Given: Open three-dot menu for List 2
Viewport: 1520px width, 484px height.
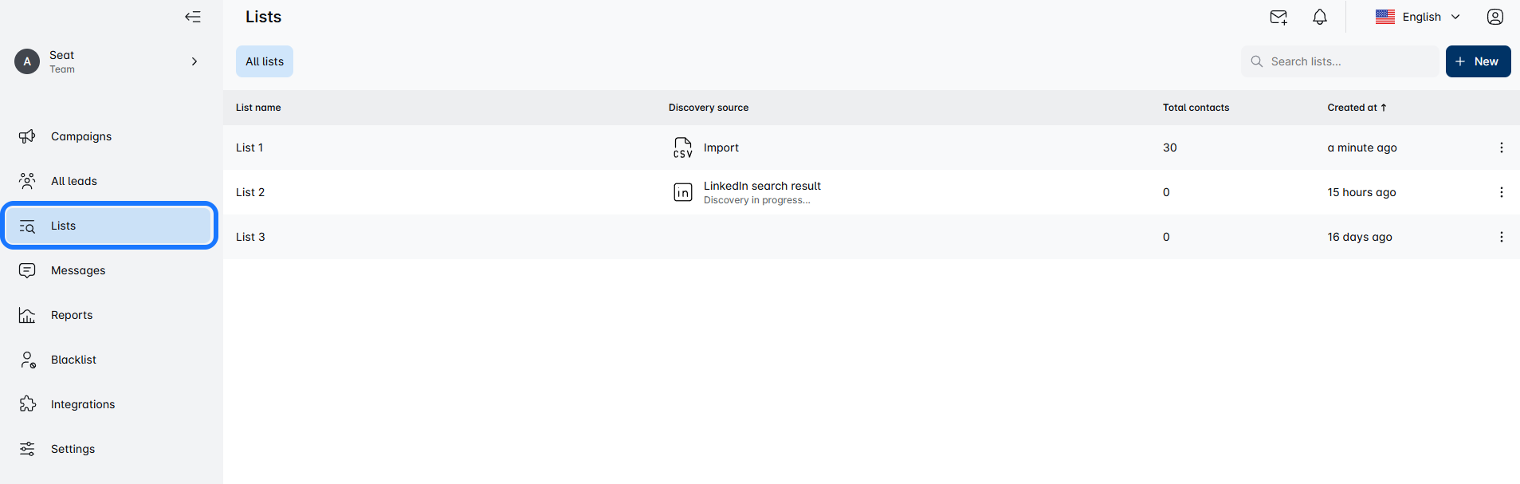Looking at the screenshot, I should click(x=1502, y=192).
